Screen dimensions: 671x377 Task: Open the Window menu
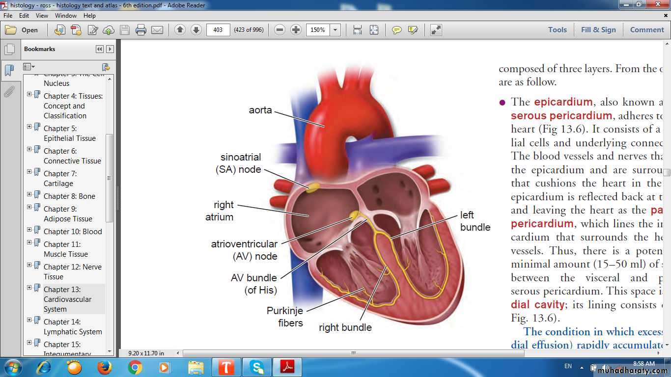65,16
